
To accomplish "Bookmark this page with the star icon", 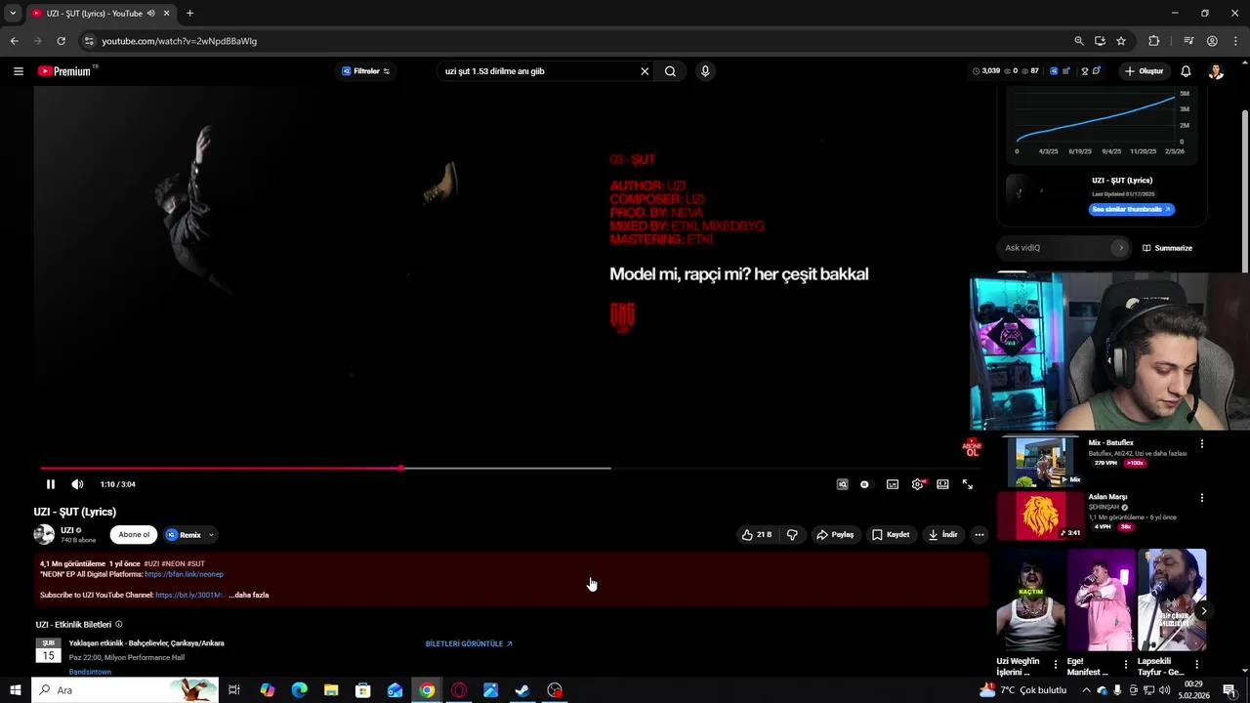I will pos(1121,41).
